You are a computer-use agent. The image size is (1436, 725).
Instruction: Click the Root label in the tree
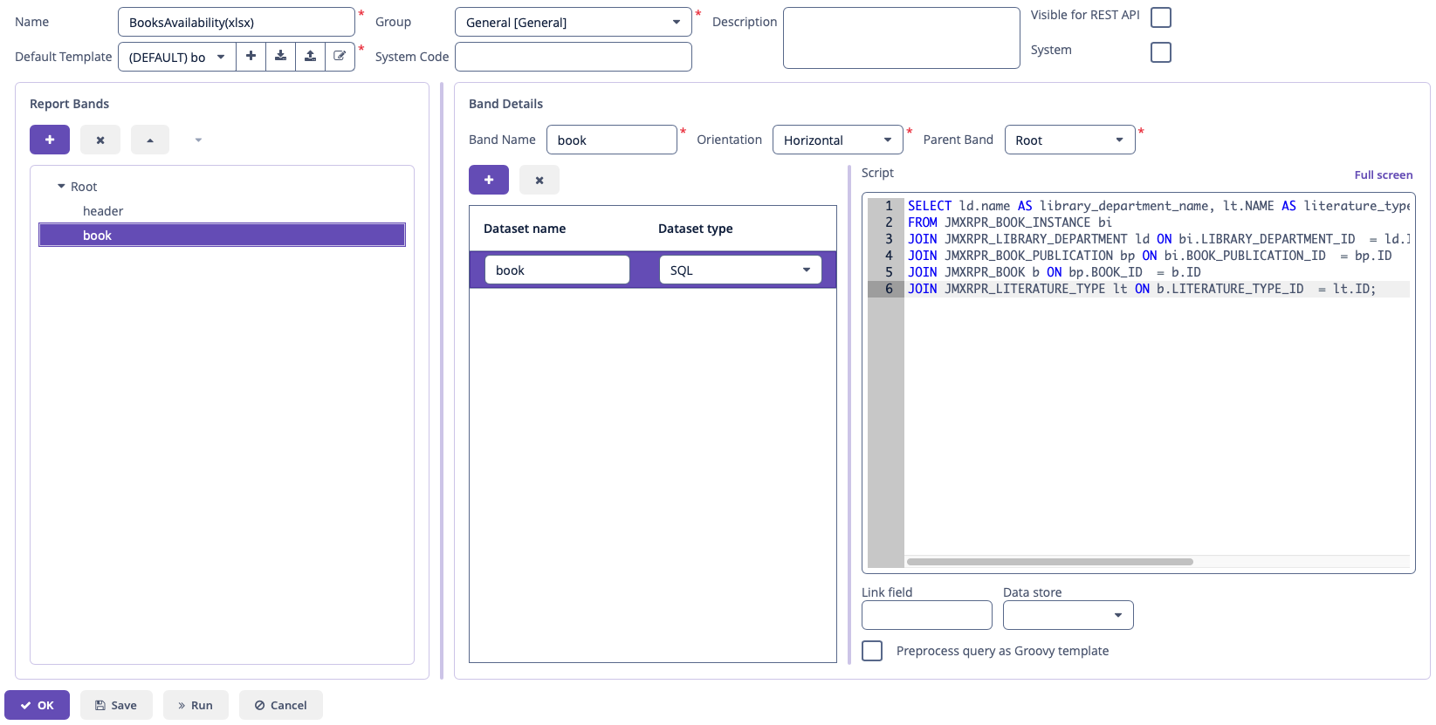point(84,187)
